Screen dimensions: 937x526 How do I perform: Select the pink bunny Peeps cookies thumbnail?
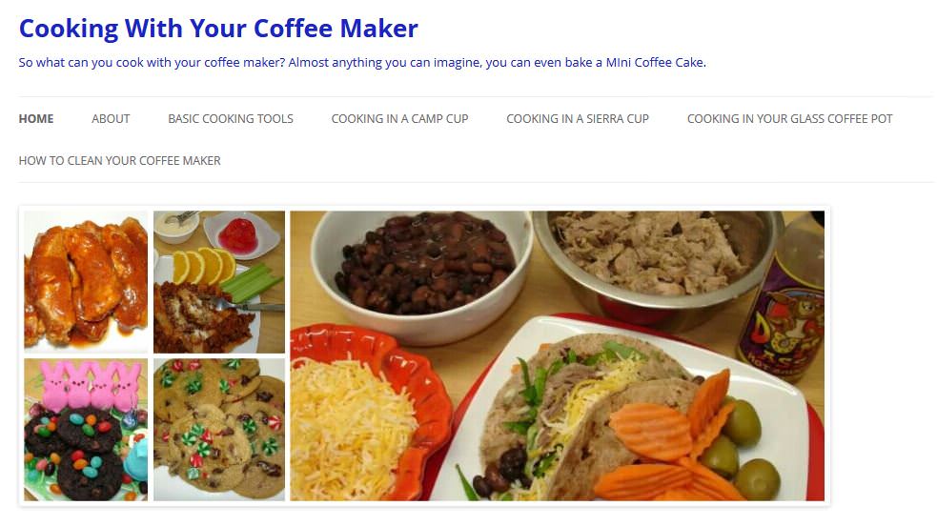(x=86, y=429)
